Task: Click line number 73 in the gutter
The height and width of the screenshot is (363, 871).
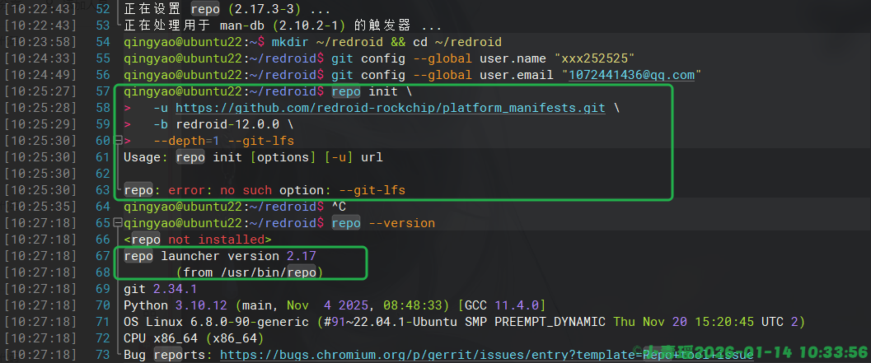Action: point(103,355)
